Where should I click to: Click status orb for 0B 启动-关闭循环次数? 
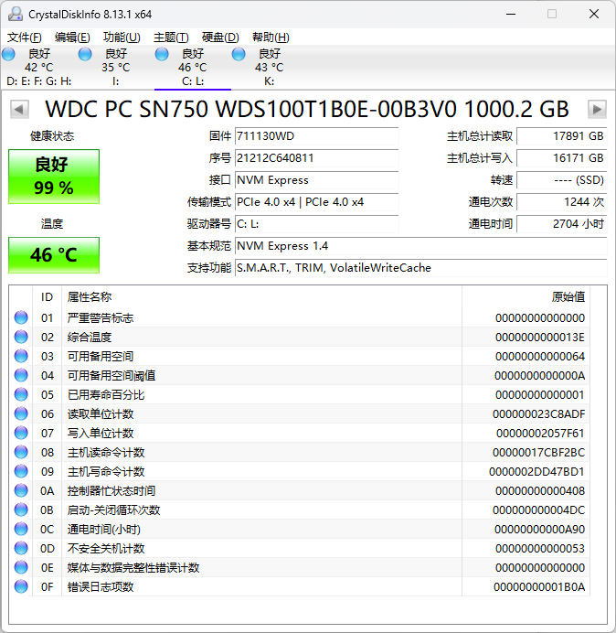(21, 510)
